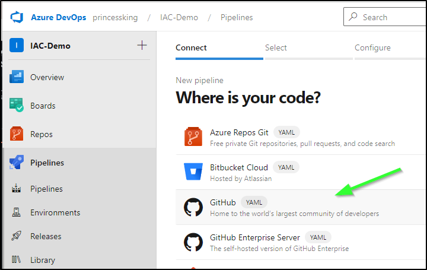
Task: Select Overview in the sidebar
Action: coord(47,77)
